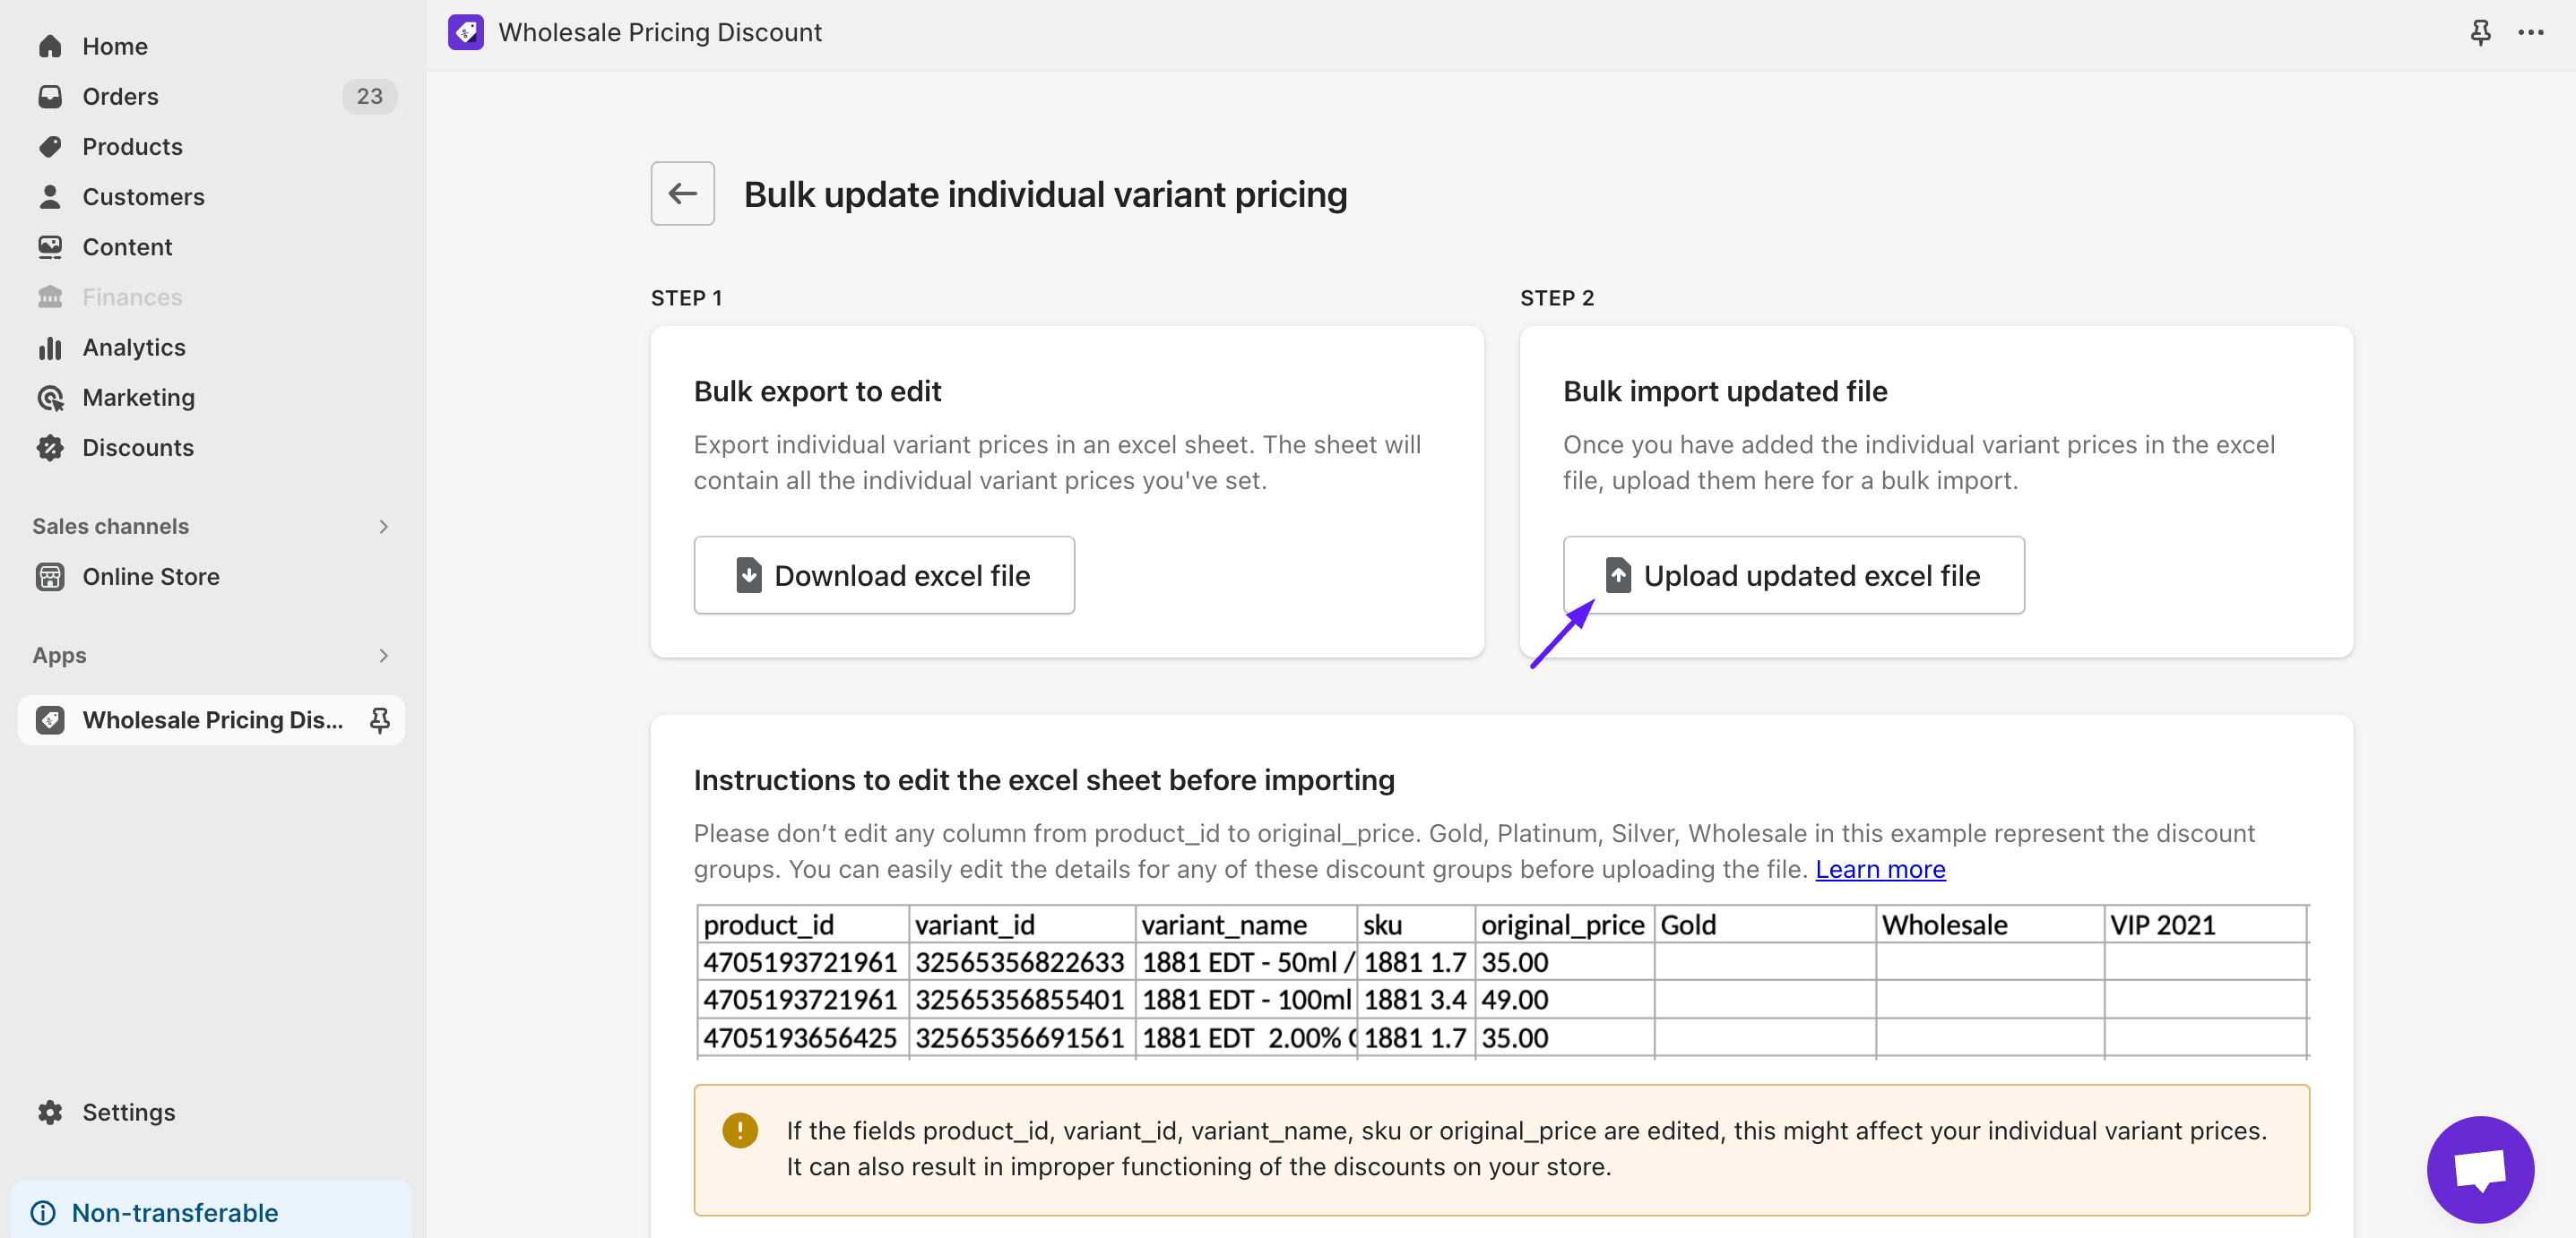Click the Gold column header
Viewport: 2576px width, 1238px height.
[1765, 924]
